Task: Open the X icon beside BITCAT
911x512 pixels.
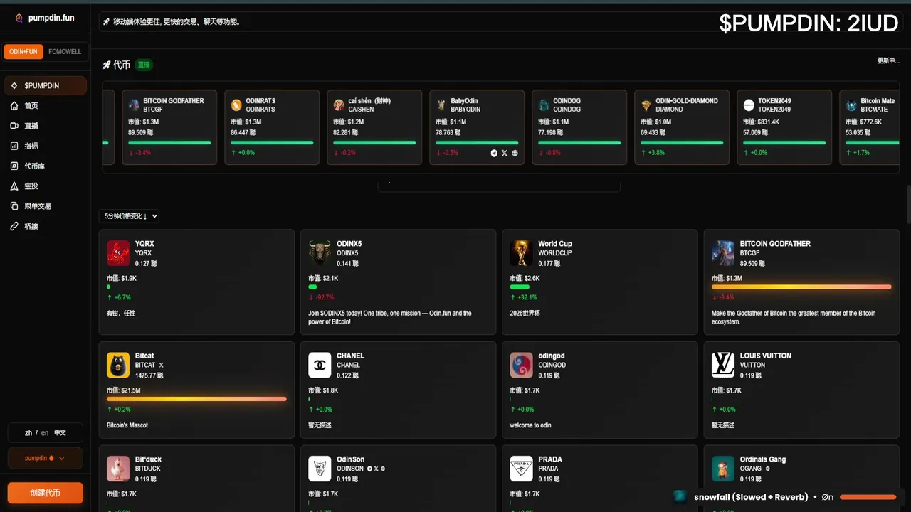Action: click(162, 366)
